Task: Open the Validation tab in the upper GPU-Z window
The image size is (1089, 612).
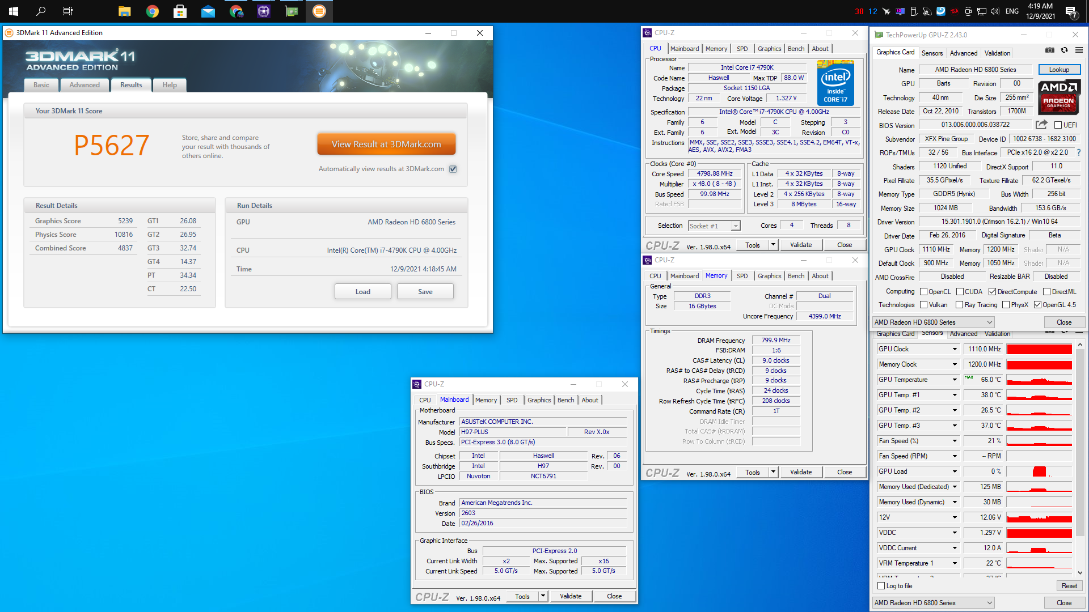Action: click(997, 53)
